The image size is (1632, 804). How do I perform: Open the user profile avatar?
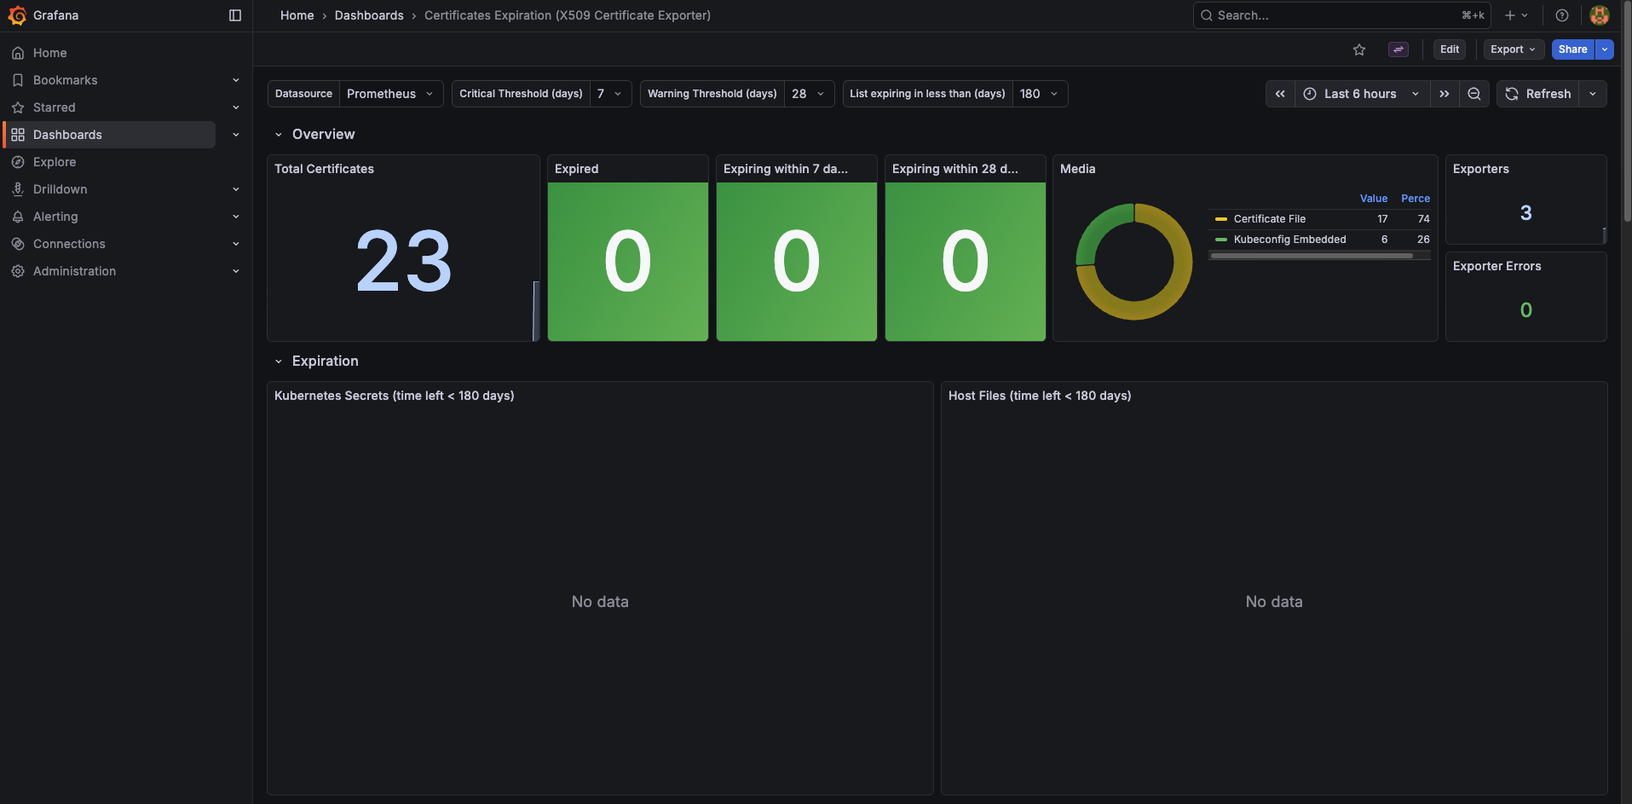[x=1599, y=15]
